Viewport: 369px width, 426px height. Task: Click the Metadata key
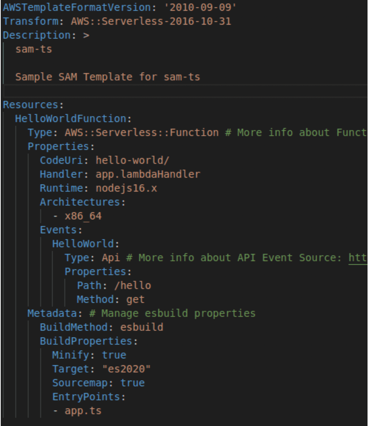(x=52, y=314)
